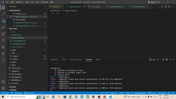Screen dimensions: 176x99
Task: Open the Explorer view in activity bar
Action: coord(3,7)
